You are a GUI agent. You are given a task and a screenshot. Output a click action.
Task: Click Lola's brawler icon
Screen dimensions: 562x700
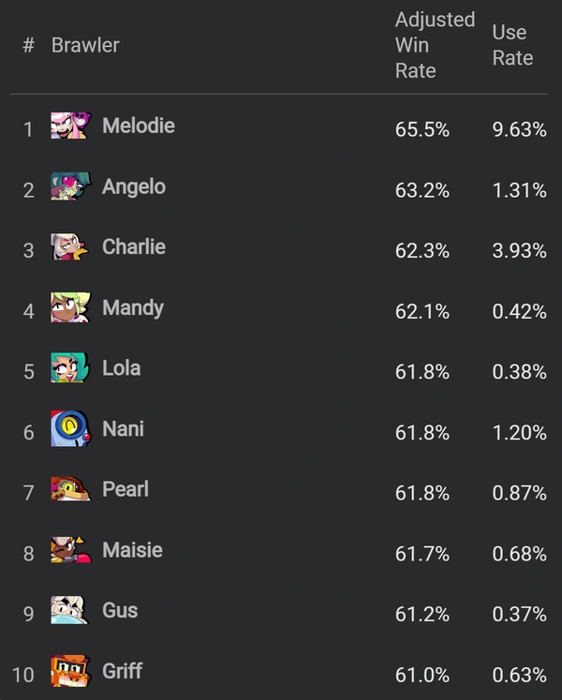pos(70,368)
